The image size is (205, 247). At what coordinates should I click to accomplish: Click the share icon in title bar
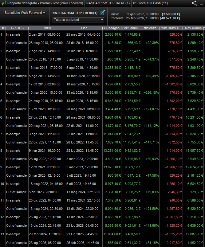pos(194,3)
